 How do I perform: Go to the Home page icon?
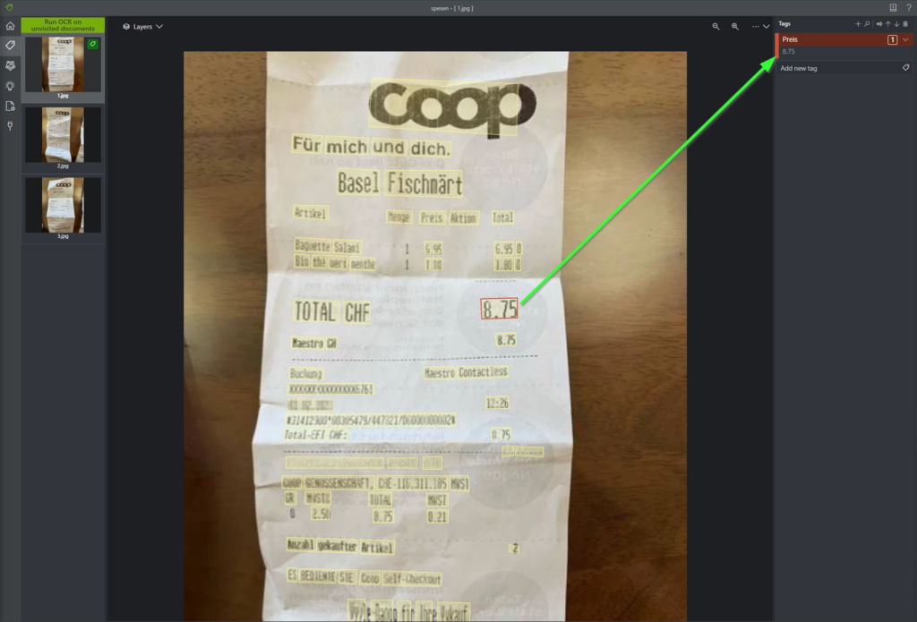(10, 26)
